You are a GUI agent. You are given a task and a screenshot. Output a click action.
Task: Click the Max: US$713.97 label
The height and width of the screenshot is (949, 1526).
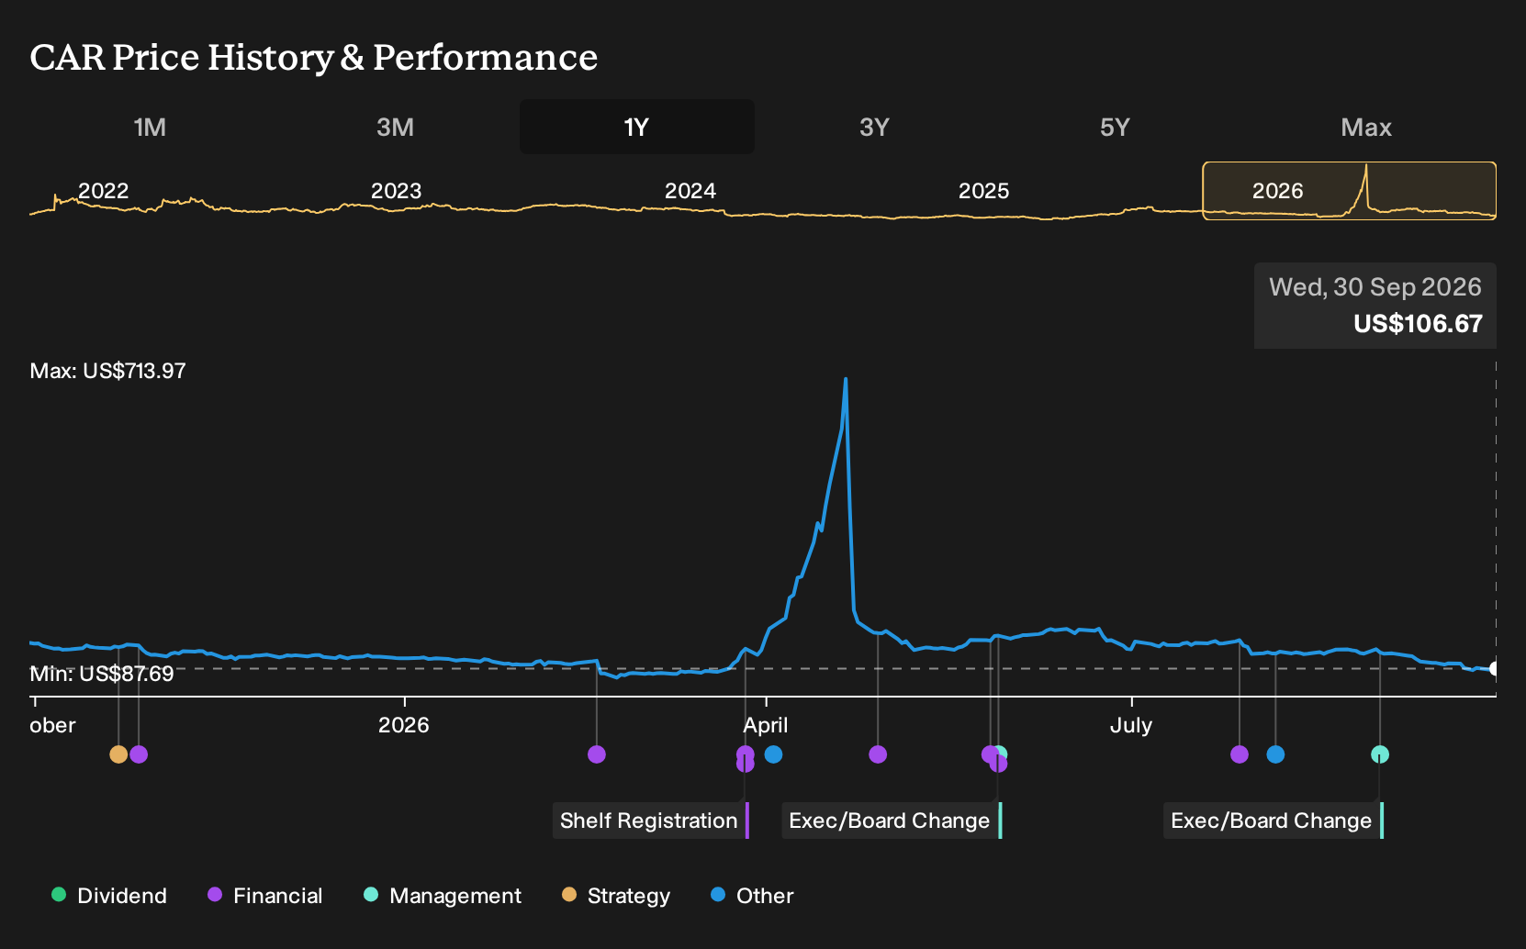[107, 371]
